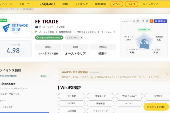Open the https://eetrade.com/ website link

49,37
